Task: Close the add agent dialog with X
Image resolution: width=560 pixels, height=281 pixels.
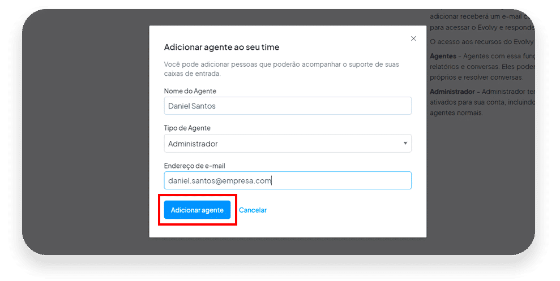Action: pyautogui.click(x=413, y=38)
